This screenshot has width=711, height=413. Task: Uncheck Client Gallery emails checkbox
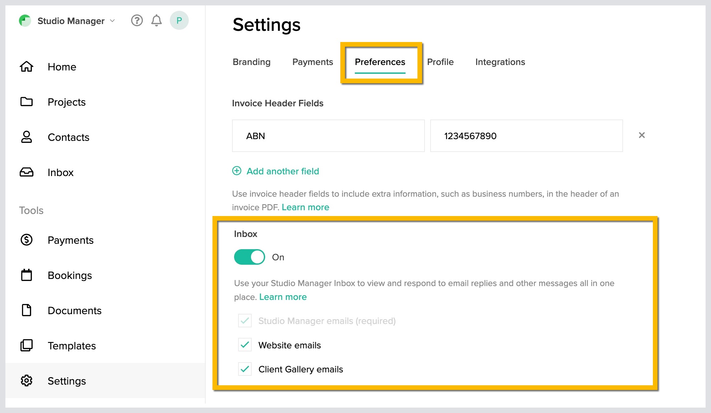(245, 369)
